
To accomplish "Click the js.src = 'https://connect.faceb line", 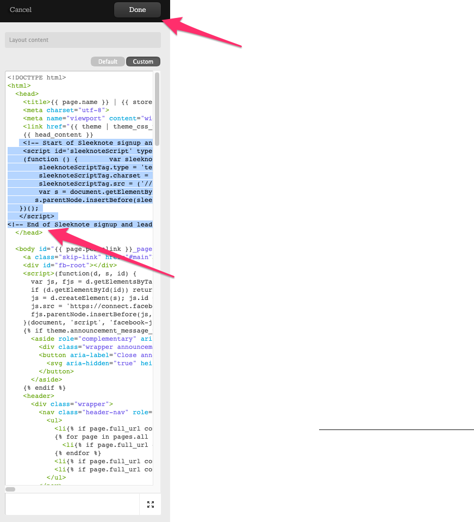I will point(91,306).
